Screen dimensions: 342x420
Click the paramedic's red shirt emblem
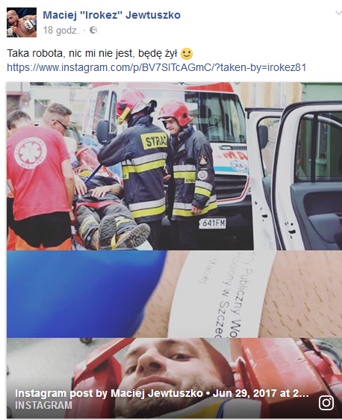tap(30, 152)
